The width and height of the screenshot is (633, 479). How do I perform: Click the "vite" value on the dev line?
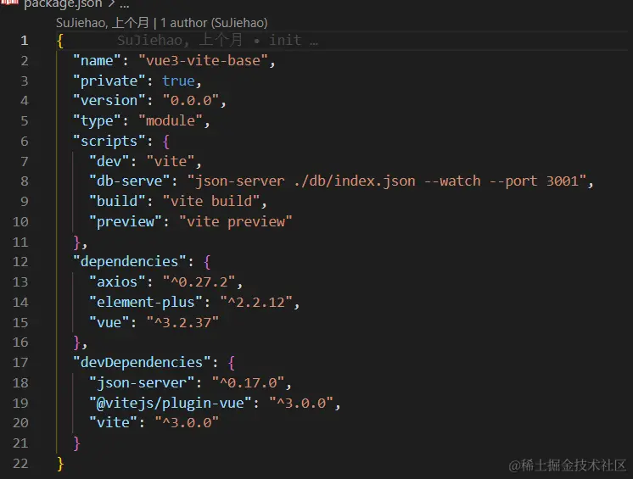pos(171,162)
